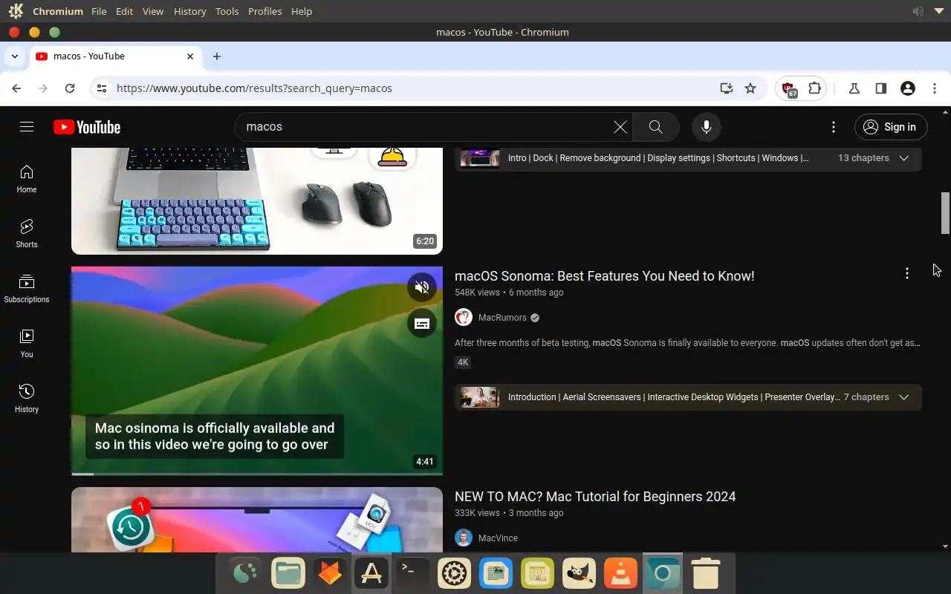This screenshot has height=594, width=951.
Task: Open the MacRumors channel name
Action: click(502, 318)
